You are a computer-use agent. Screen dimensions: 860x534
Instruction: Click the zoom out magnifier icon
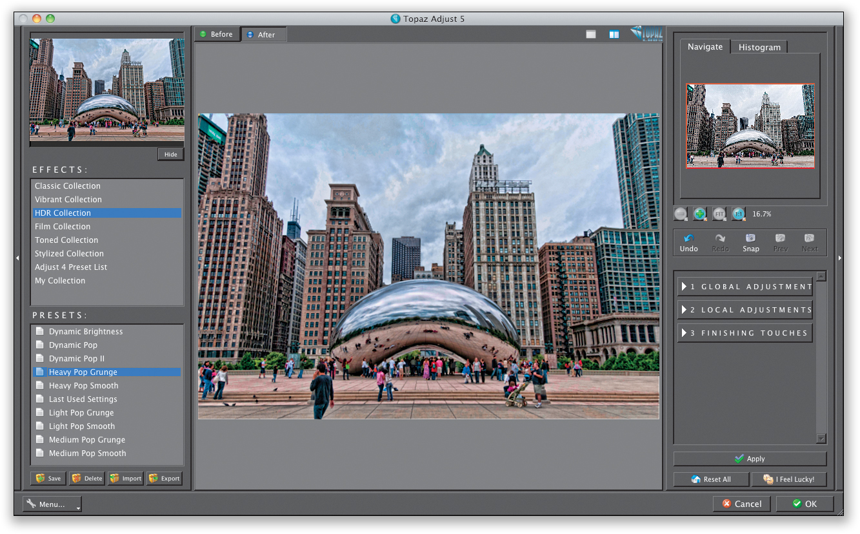(681, 214)
